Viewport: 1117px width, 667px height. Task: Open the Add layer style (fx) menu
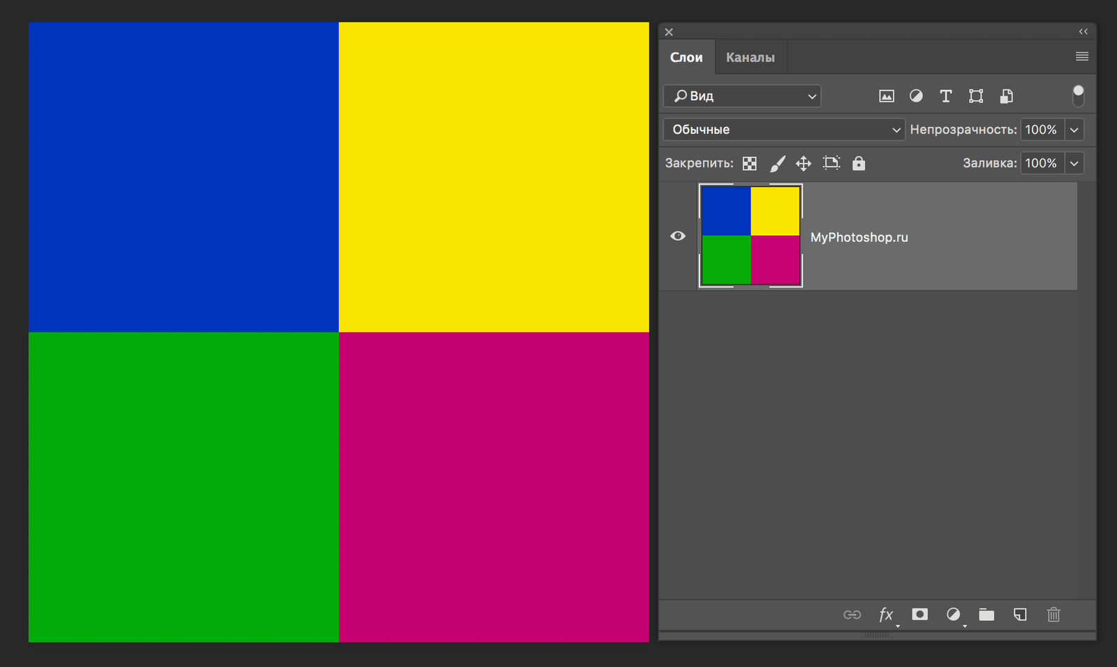tap(886, 615)
